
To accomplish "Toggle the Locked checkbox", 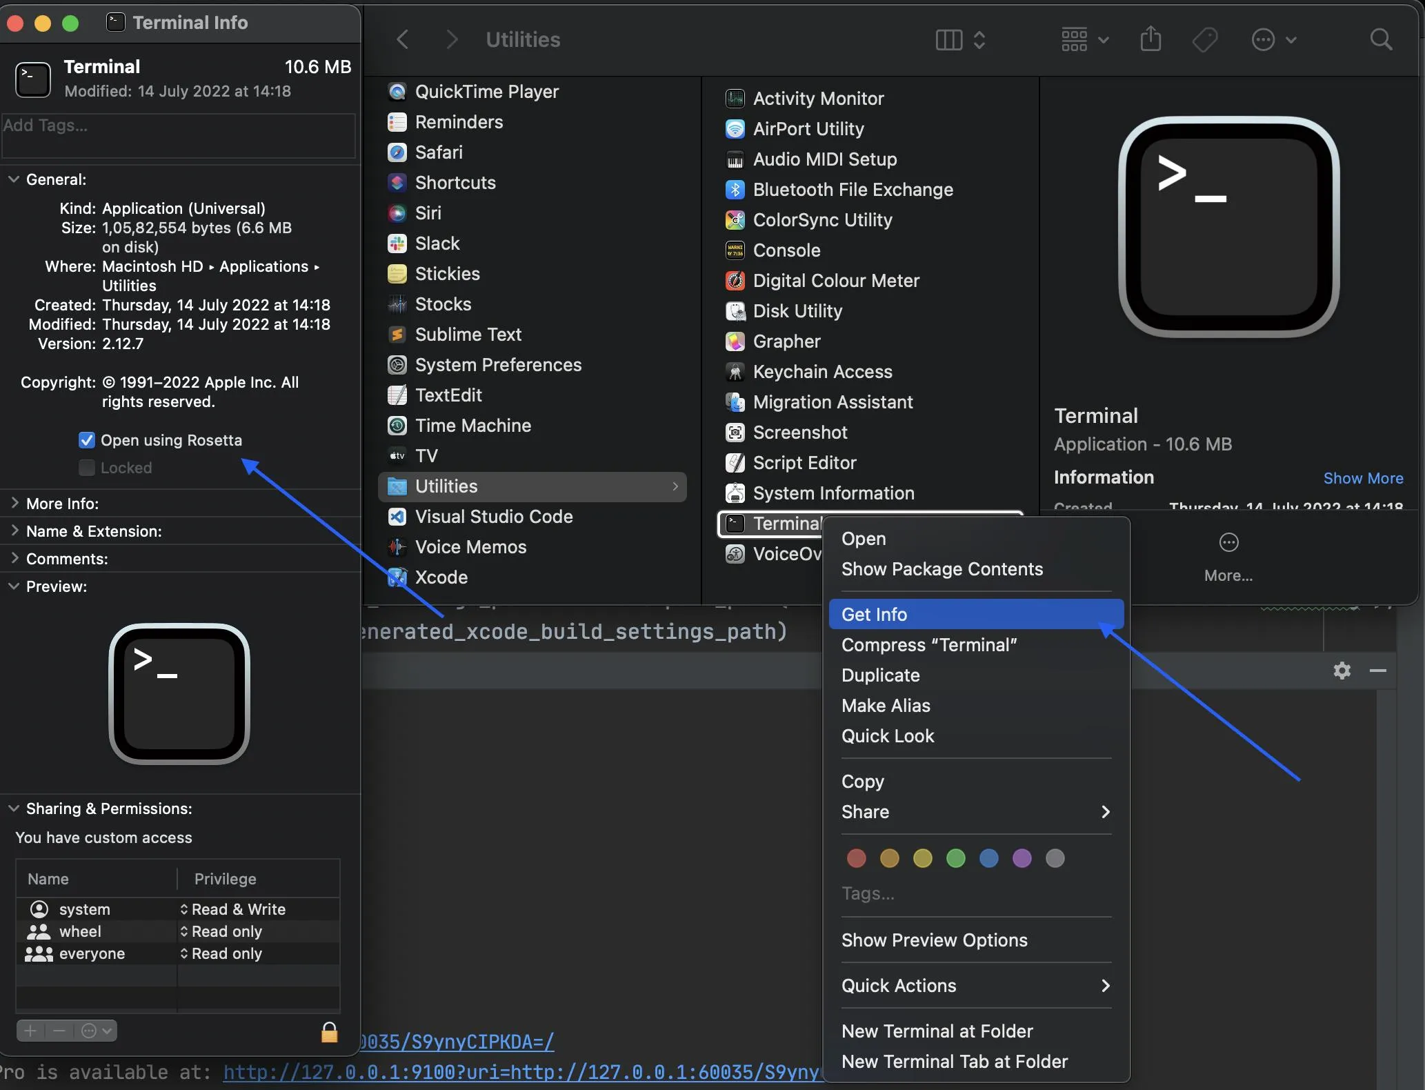I will pyautogui.click(x=87, y=468).
